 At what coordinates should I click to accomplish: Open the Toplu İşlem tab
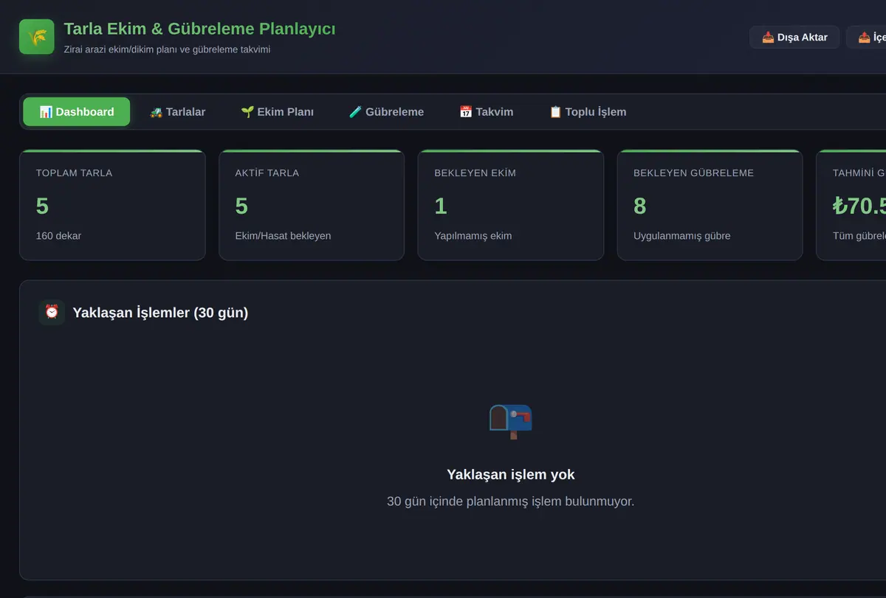[x=587, y=112]
